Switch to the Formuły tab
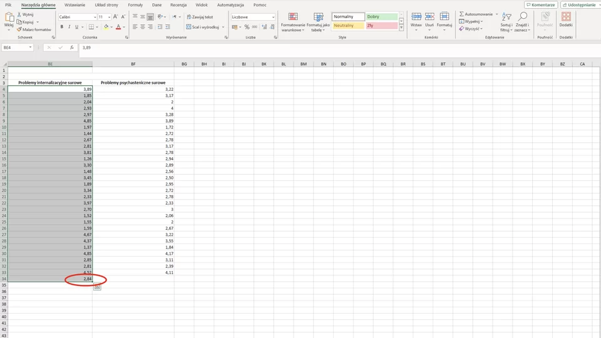Screen dimensions: 601x338 pyautogui.click(x=135, y=5)
